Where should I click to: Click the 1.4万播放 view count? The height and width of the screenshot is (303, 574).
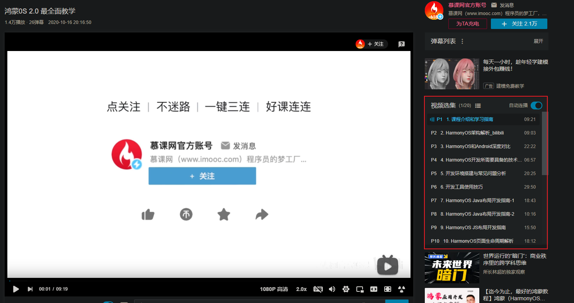pyautogui.click(x=15, y=22)
